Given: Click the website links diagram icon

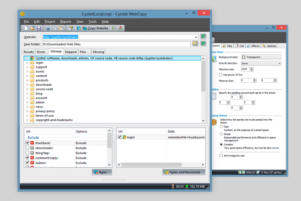Looking at the screenshot, I should (120, 28).
